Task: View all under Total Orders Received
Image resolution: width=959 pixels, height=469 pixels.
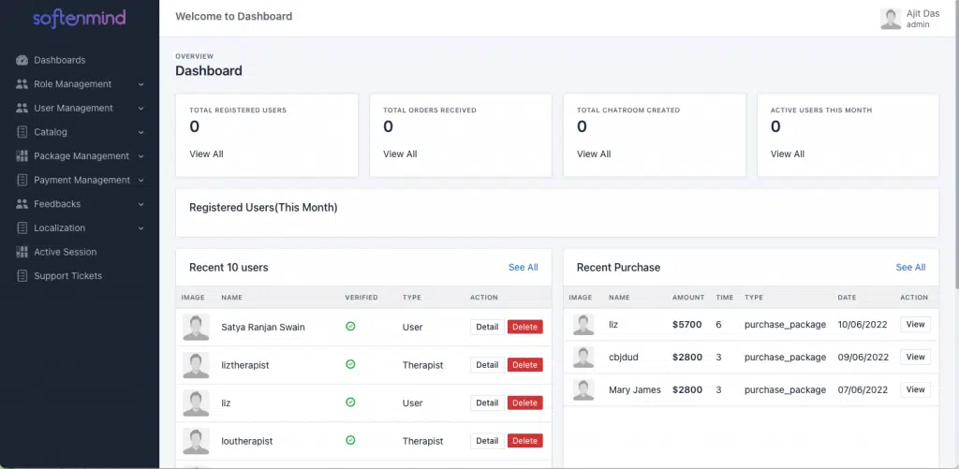Action: click(400, 154)
